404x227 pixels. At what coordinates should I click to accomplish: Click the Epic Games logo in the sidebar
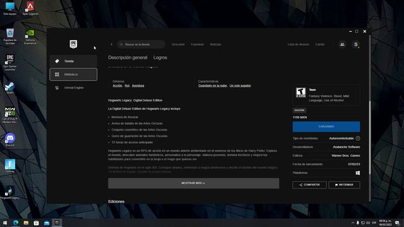point(73,44)
